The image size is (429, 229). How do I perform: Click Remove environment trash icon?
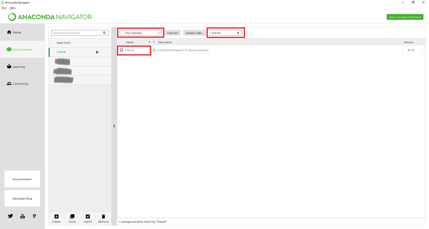point(103,216)
